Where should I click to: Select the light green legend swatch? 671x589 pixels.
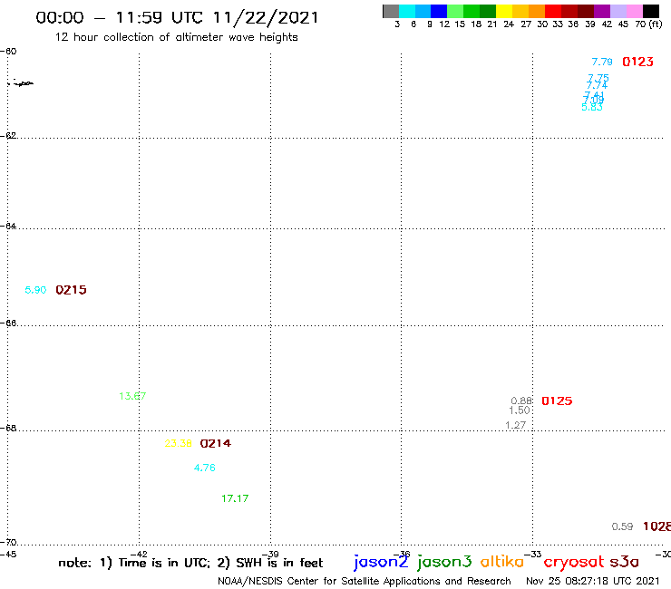(455, 11)
